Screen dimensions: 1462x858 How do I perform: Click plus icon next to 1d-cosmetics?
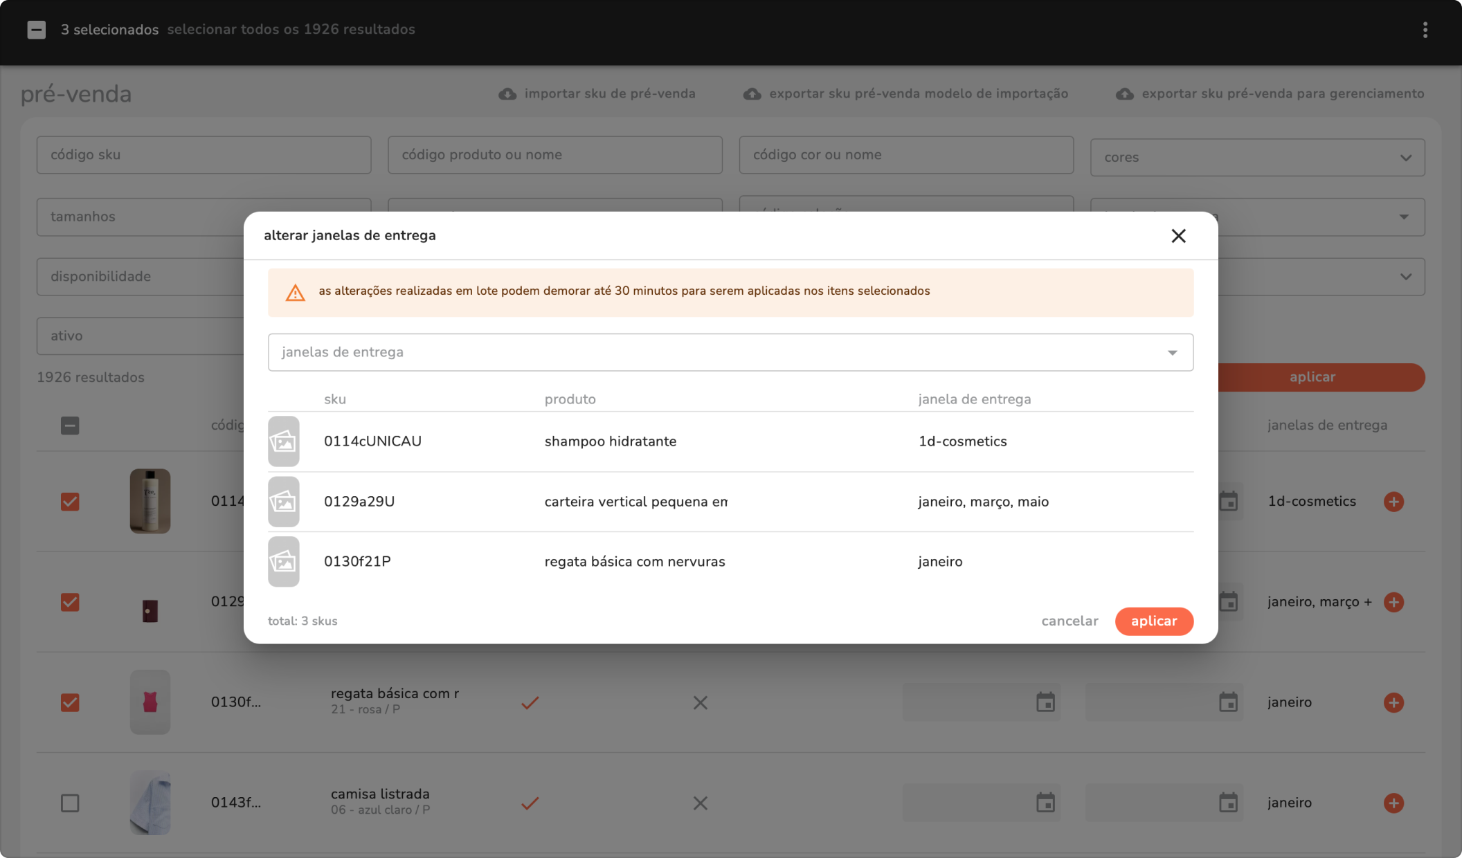pos(1393,502)
